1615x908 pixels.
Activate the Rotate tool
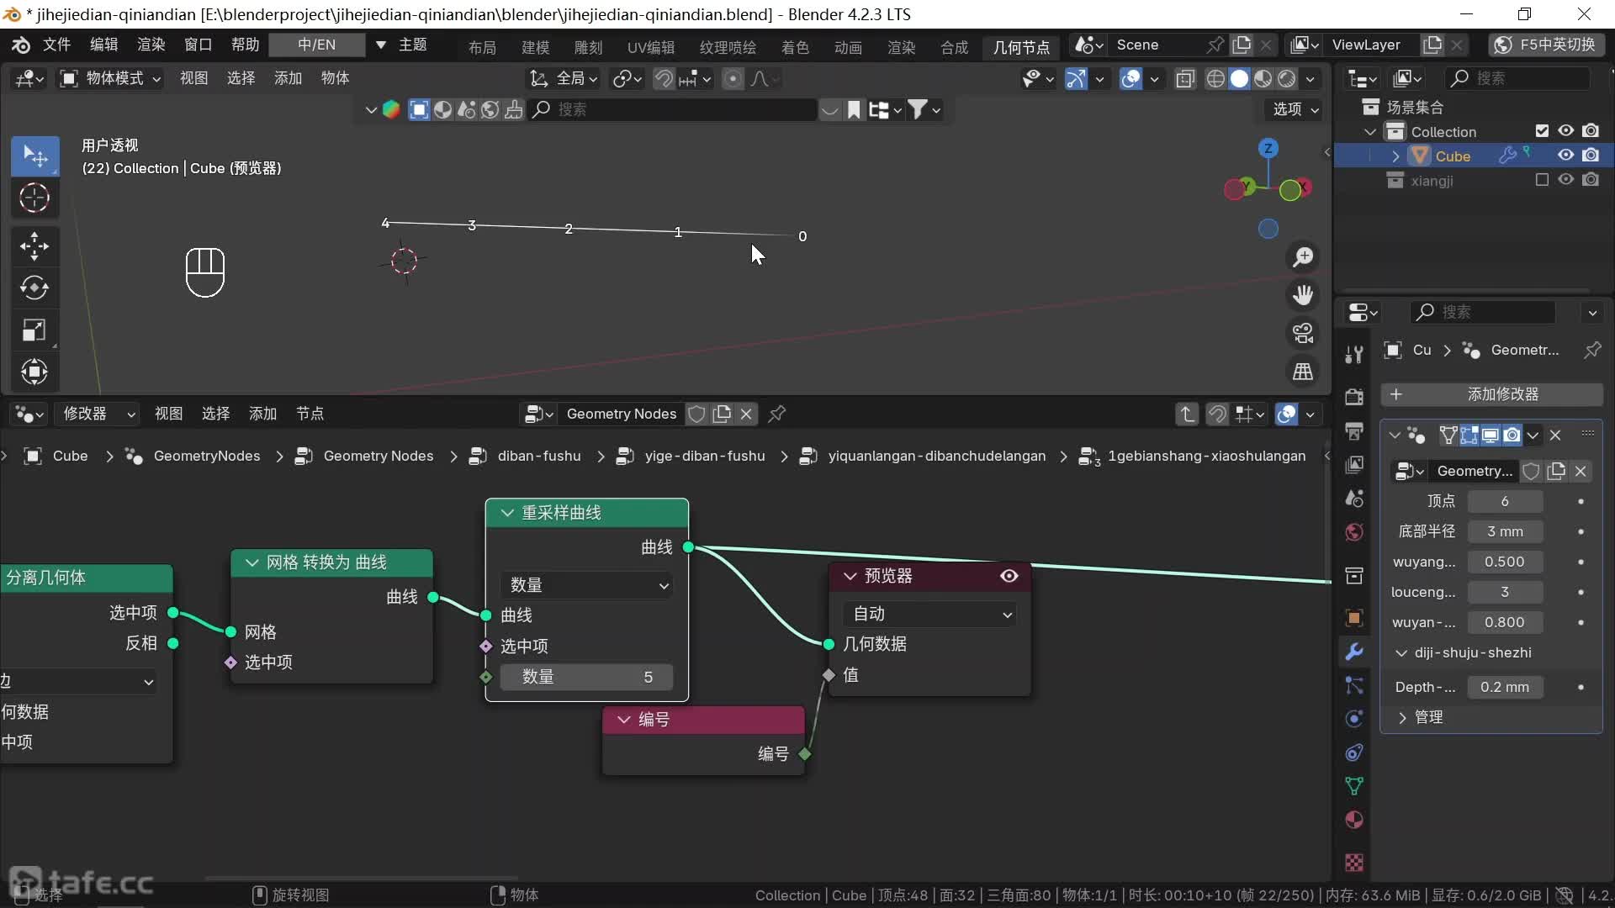34,288
